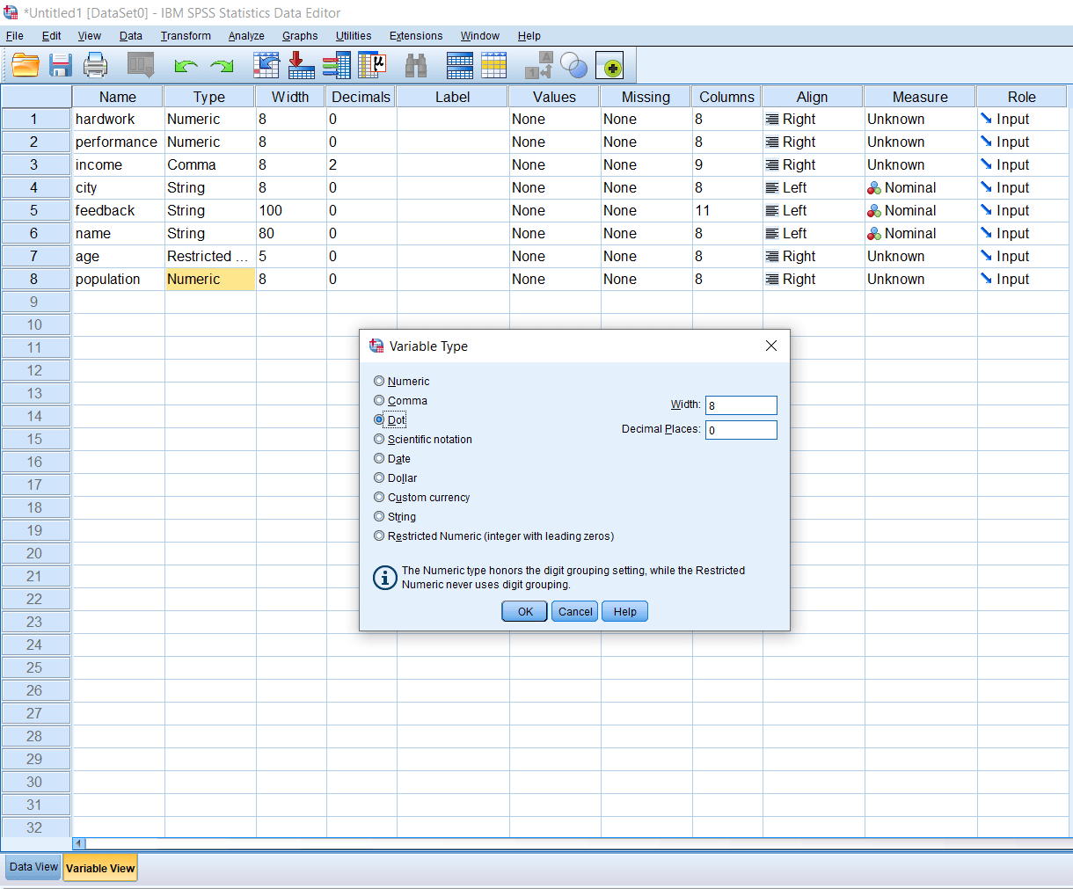Image resolution: width=1073 pixels, height=889 pixels.
Task: Click the 'performance' variable name cell
Action: click(117, 142)
